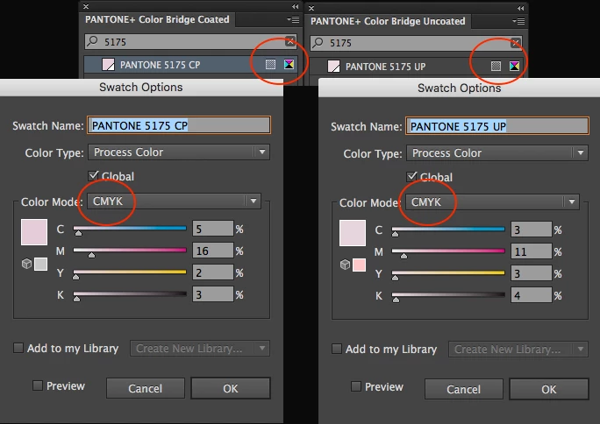Click the gray web-safe swatch in the CP dialog
Image resolution: width=600 pixels, height=424 pixels.
tap(40, 264)
